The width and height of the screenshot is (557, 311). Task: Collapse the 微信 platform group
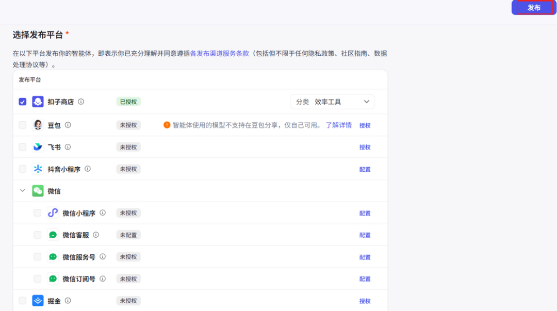[22, 190]
